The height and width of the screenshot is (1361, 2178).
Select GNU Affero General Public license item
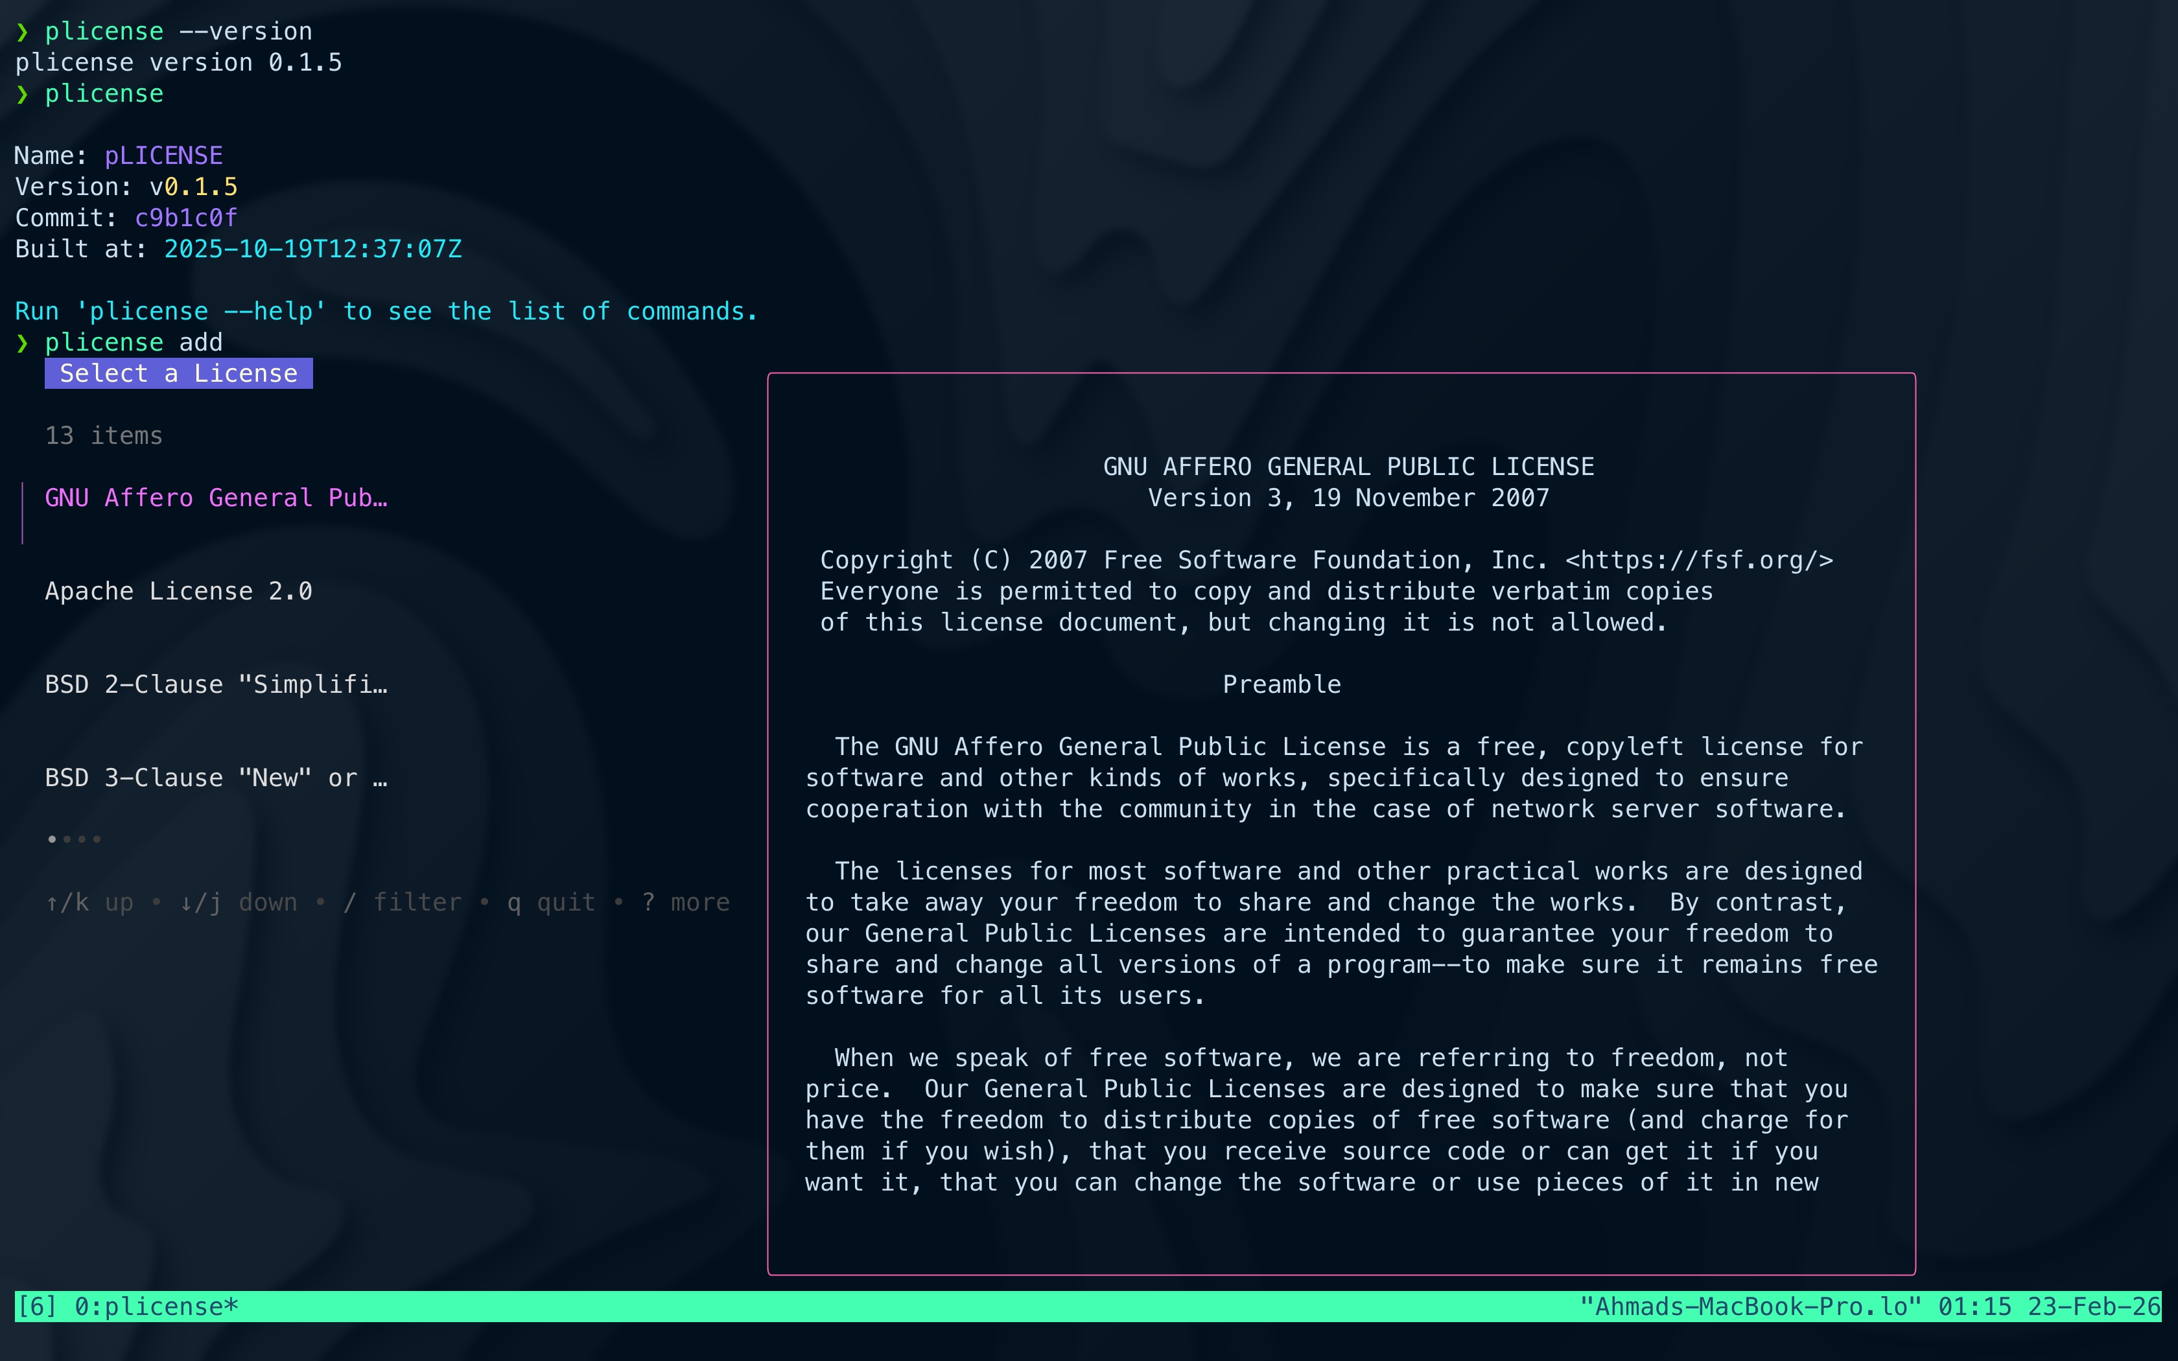[x=216, y=498]
